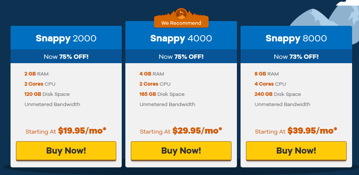The image size is (359, 175).
Task: Click the 75% OFF banner on Snappy 4000
Action: tap(181, 57)
